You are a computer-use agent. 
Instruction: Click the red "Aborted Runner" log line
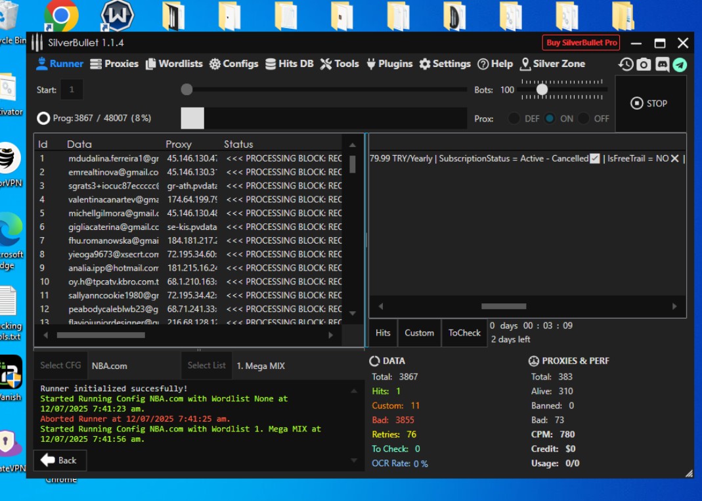tap(135, 419)
